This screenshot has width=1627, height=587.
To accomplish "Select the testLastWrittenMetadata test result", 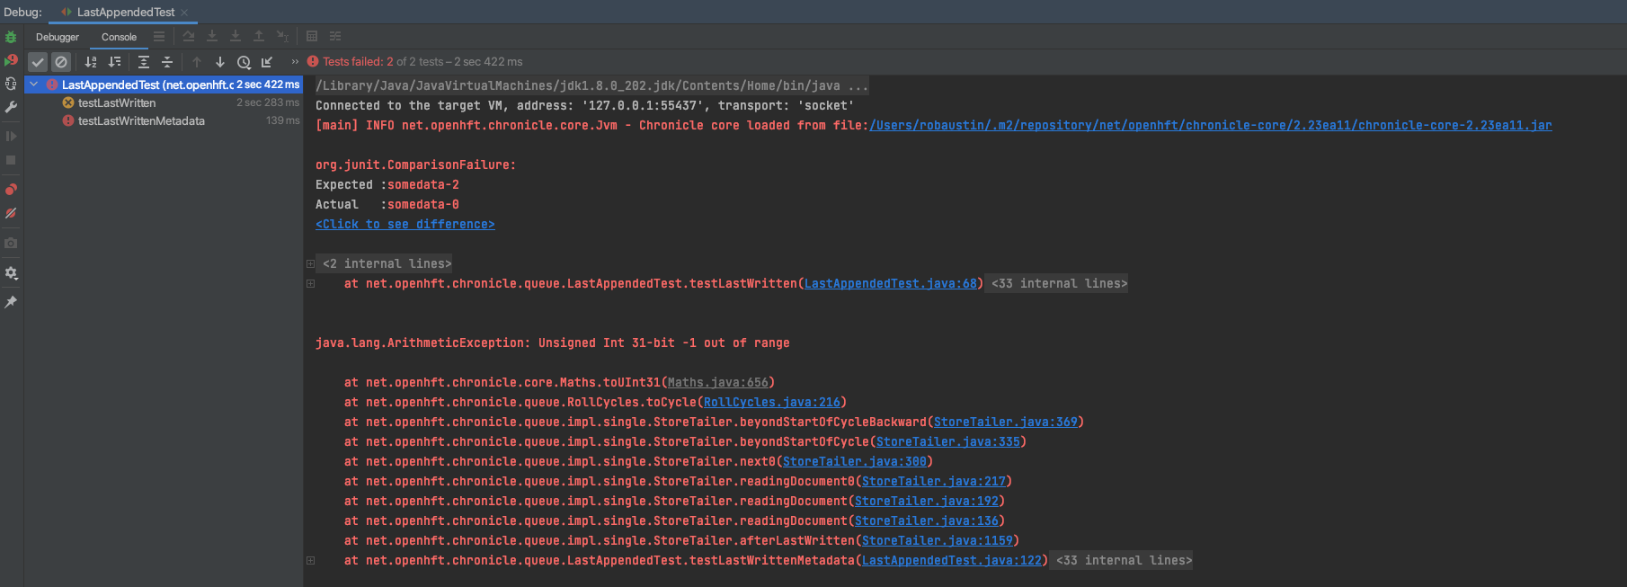I will pyautogui.click(x=164, y=120).
